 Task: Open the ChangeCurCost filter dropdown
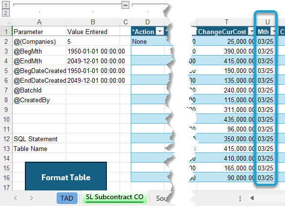click(x=251, y=31)
